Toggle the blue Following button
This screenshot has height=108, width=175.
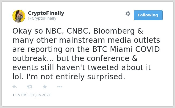148,15
